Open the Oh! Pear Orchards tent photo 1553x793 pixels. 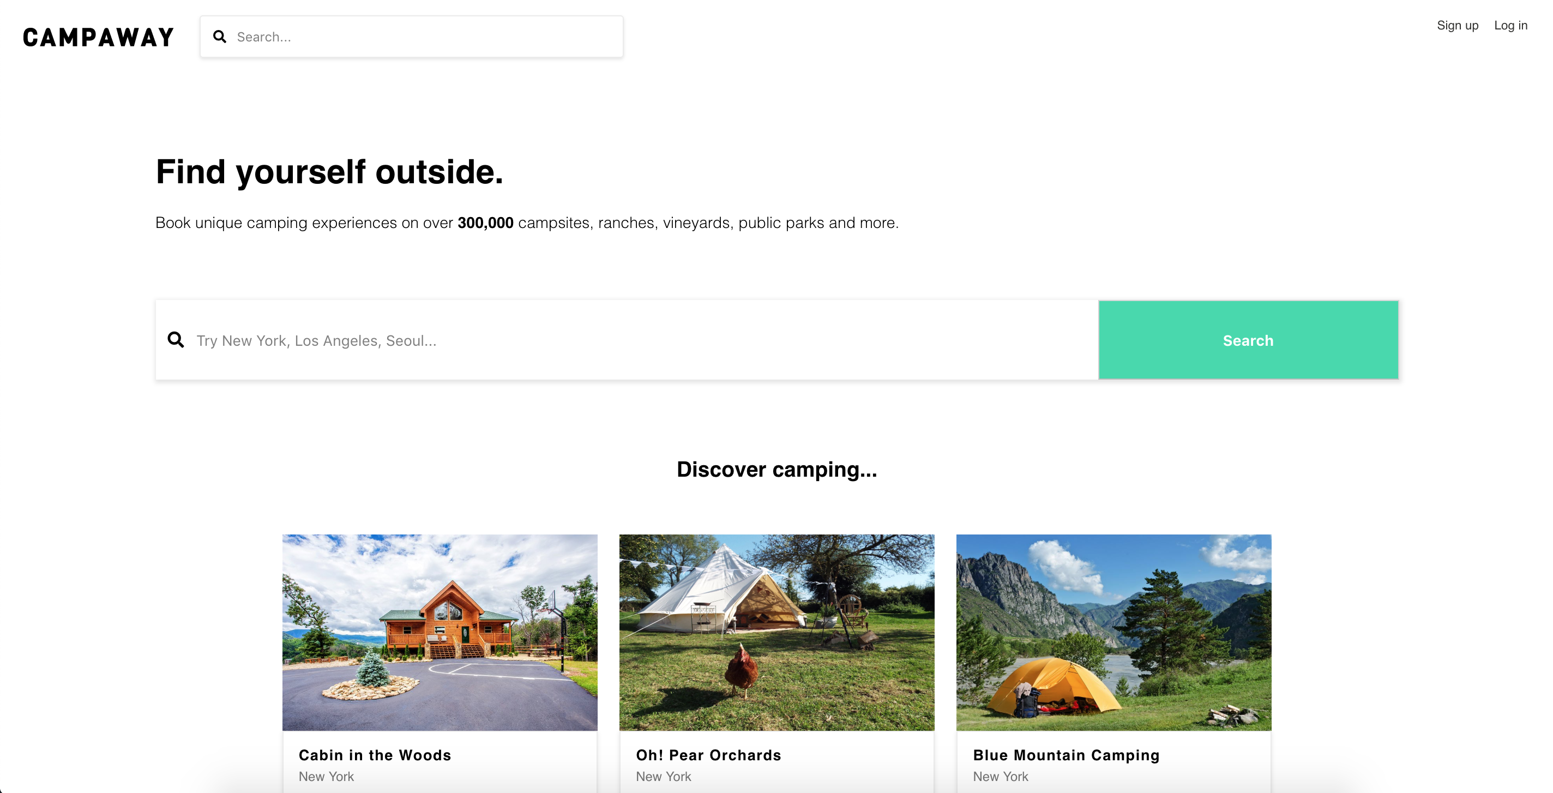776,632
